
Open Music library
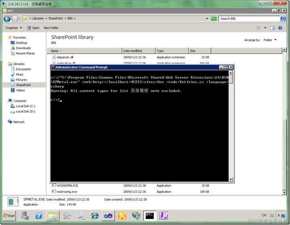click(x=20, y=74)
